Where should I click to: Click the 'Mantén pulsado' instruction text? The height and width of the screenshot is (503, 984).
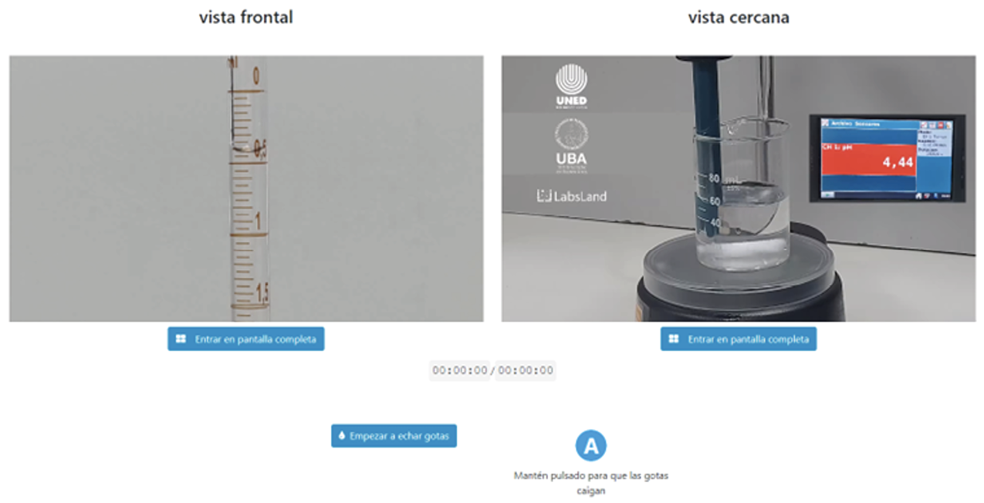coord(591,483)
